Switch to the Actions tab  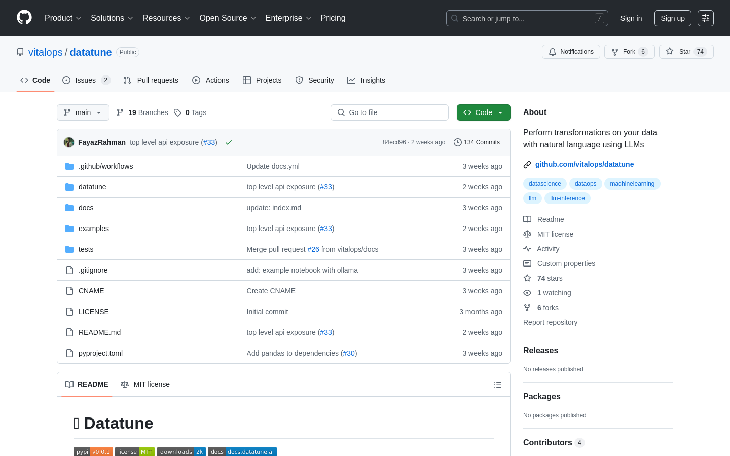pyautogui.click(x=211, y=80)
